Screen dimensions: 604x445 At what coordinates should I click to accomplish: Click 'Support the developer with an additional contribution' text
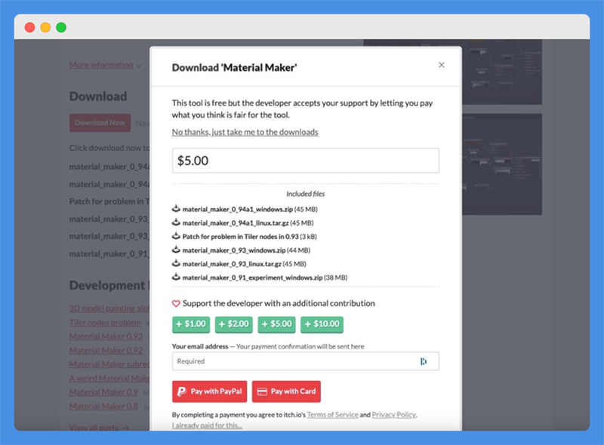coord(279,303)
